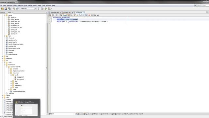The width and height of the screenshot is (209, 118).
Task: Click the Clean and Build icon
Action: pyautogui.click(x=42, y=9)
